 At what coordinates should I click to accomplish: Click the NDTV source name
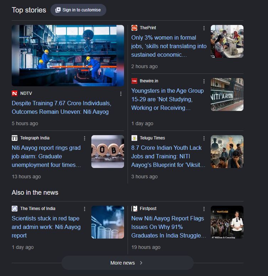26,93
